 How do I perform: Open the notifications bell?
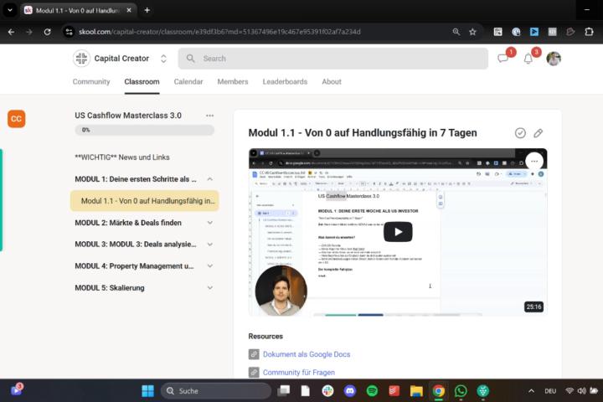[x=528, y=59]
